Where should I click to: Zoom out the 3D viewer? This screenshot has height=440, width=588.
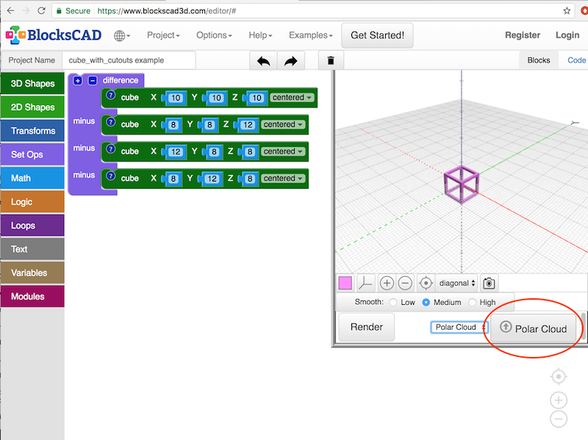405,283
